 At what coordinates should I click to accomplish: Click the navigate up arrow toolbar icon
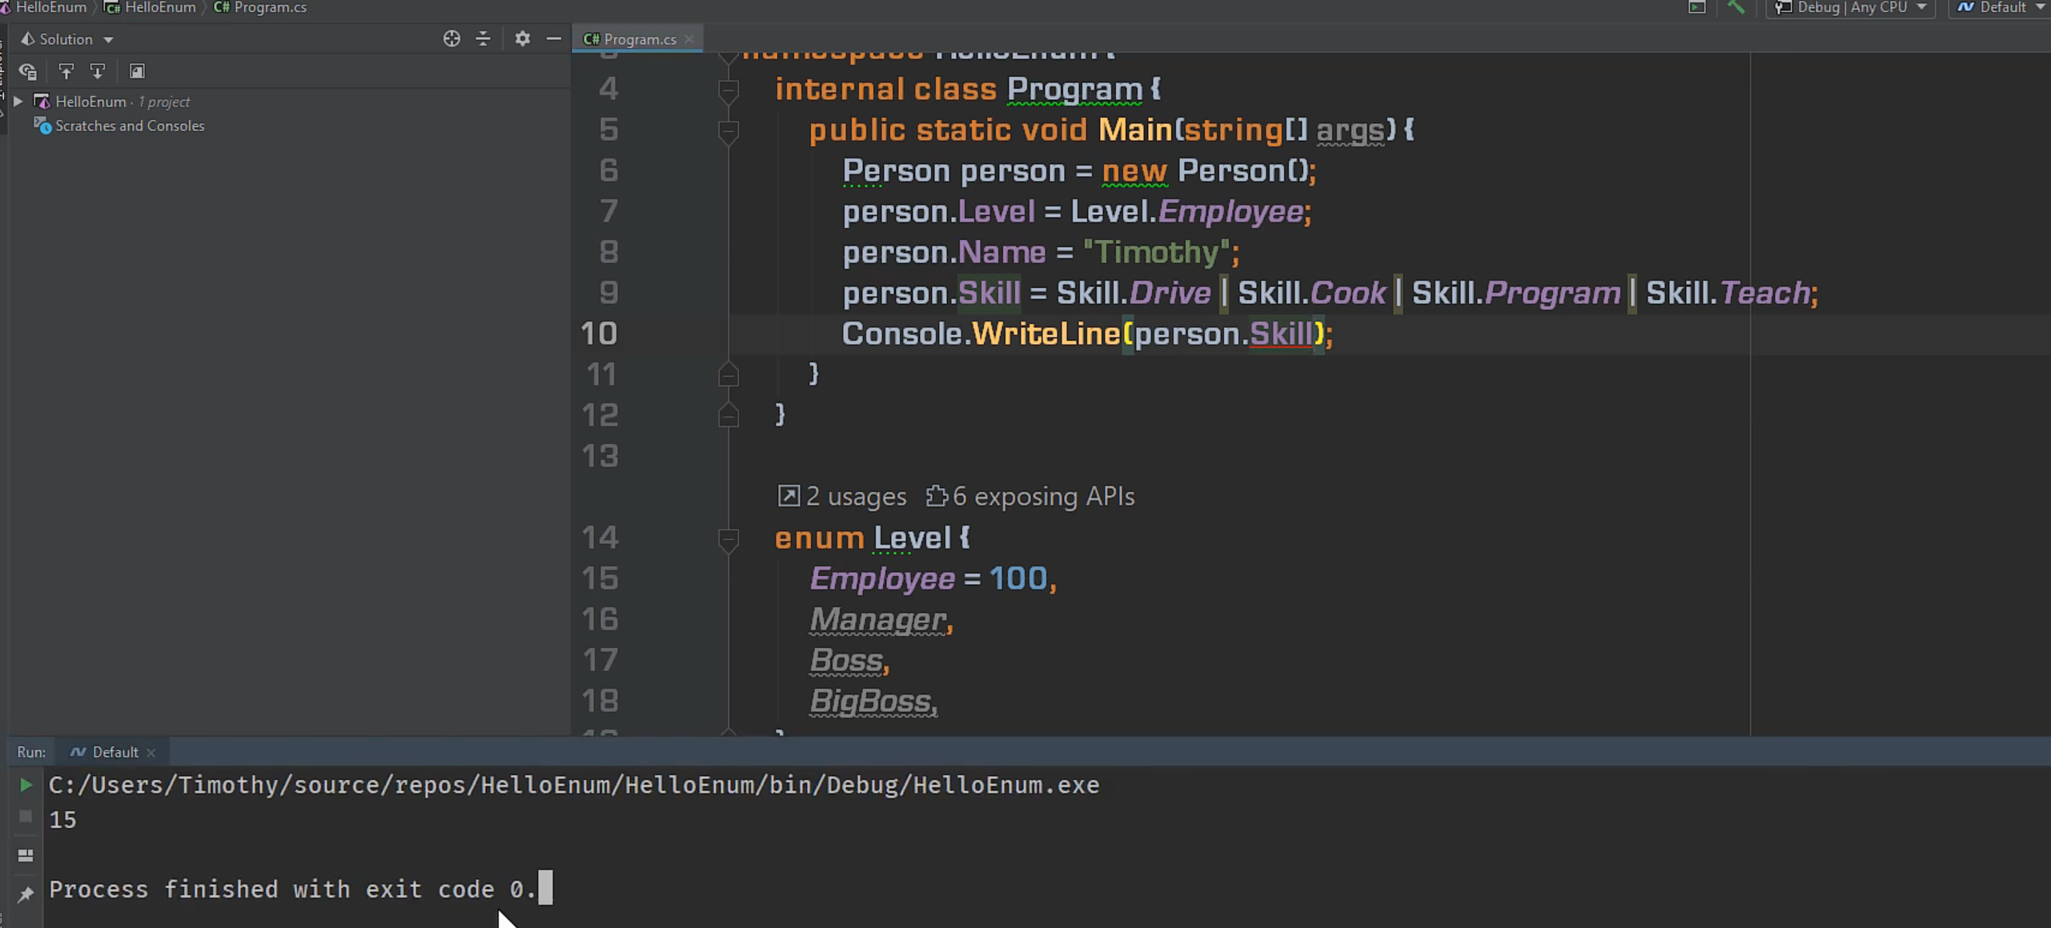pos(66,71)
